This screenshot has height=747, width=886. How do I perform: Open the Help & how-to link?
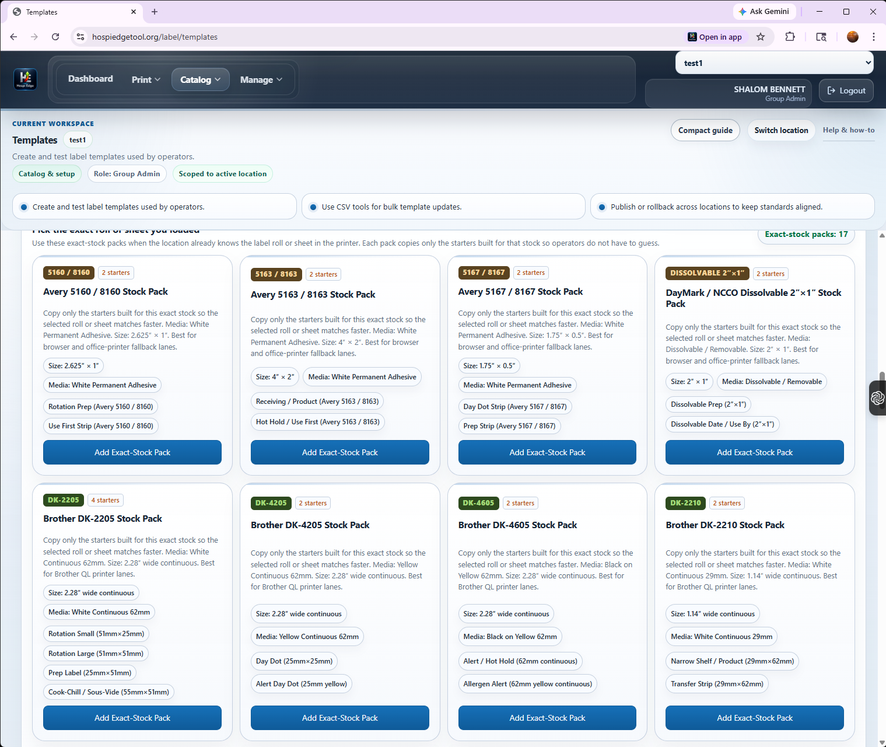tap(849, 130)
